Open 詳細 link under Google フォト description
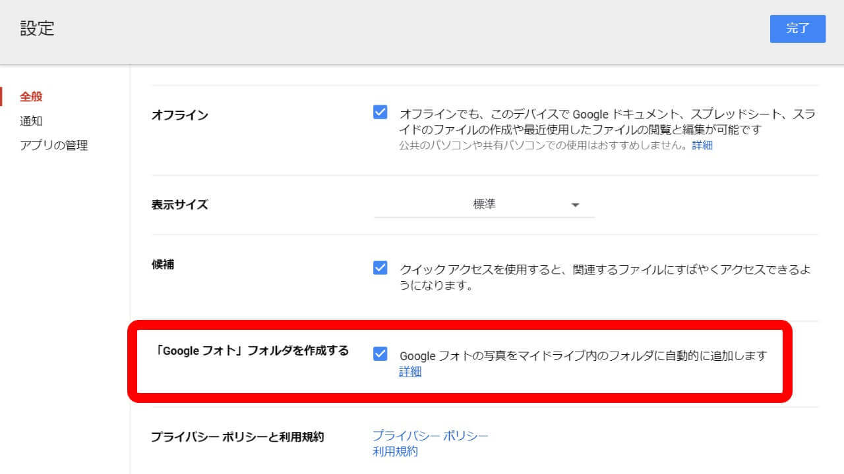 click(410, 372)
